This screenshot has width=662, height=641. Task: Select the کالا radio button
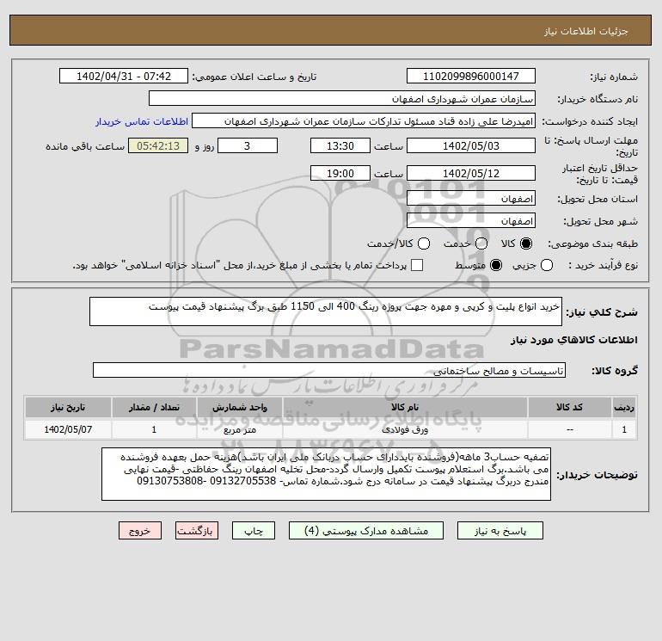tap(526, 243)
